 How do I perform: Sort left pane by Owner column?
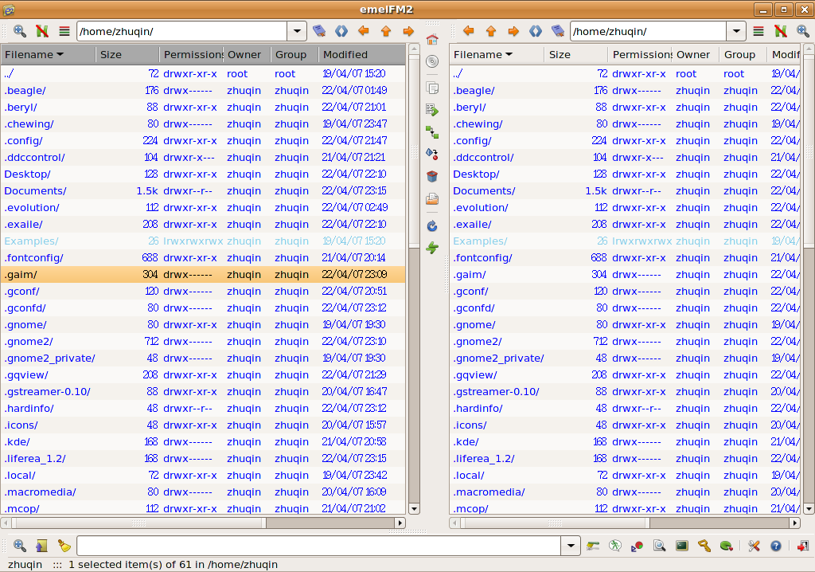coord(247,55)
